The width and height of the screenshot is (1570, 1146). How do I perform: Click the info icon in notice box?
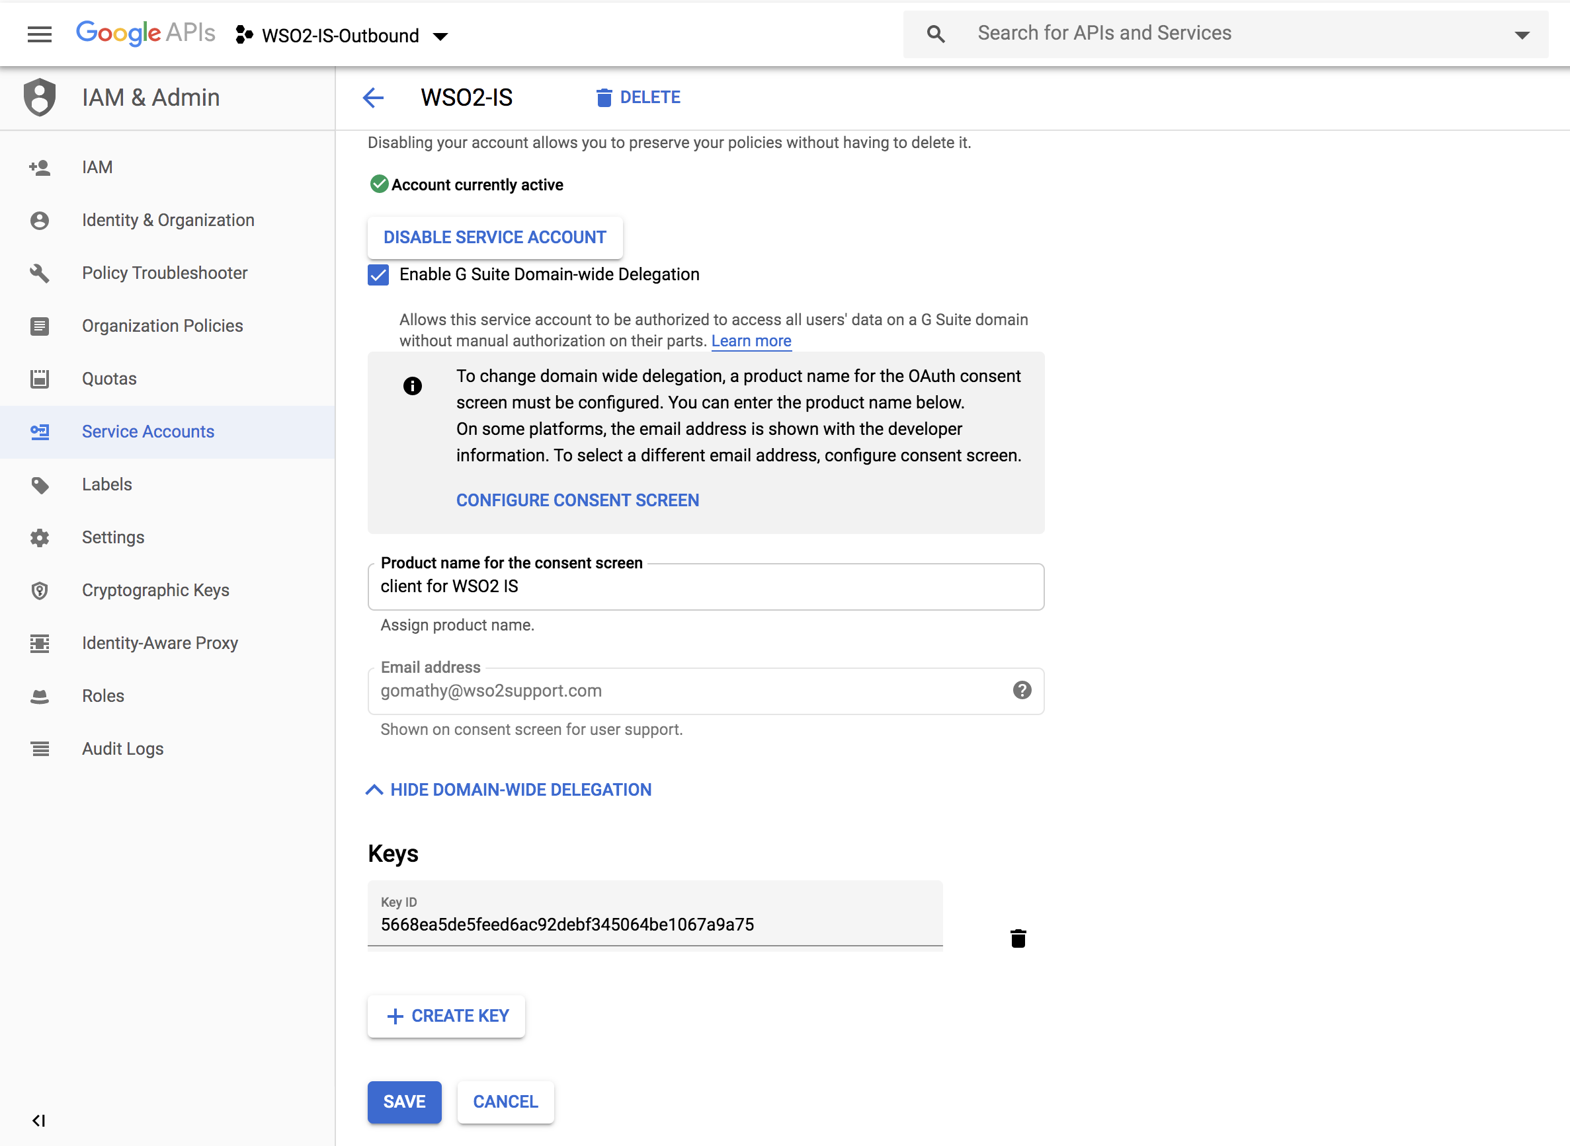click(x=412, y=386)
